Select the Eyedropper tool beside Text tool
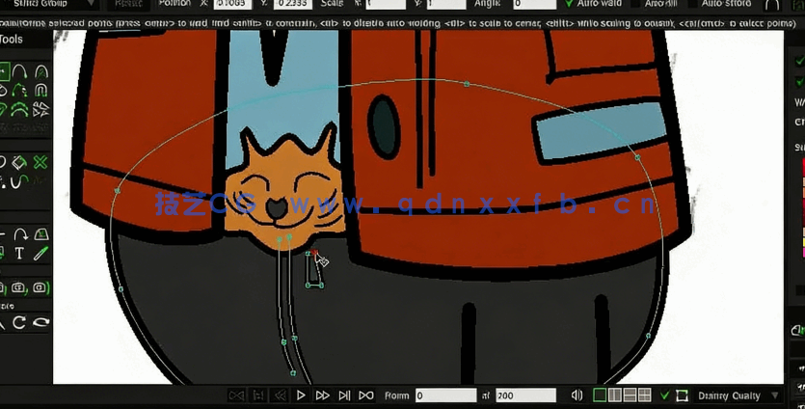The height and width of the screenshot is (409, 805). click(40, 254)
